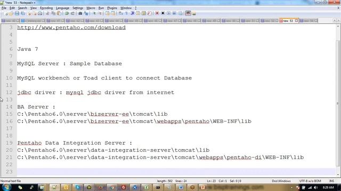The image size is (341, 191).
Task: Toggle show all characters icon
Action: [127, 13]
